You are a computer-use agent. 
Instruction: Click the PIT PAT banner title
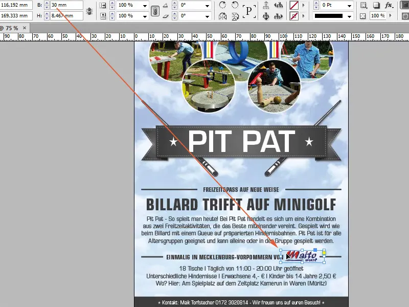(241, 142)
